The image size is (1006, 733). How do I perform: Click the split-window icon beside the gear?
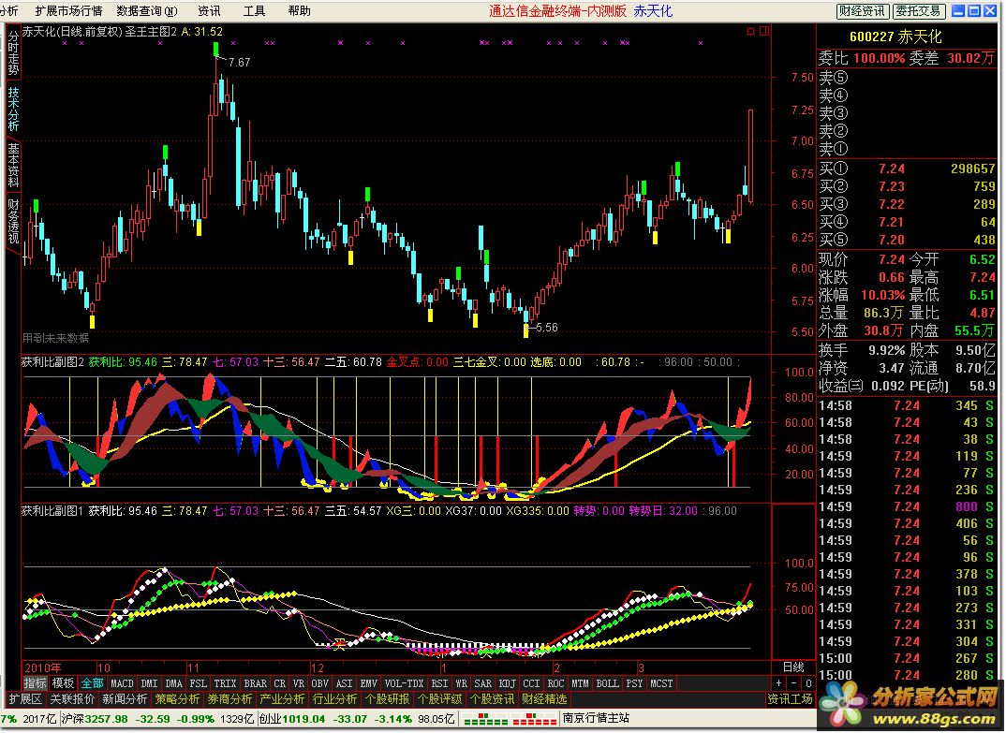point(764,31)
